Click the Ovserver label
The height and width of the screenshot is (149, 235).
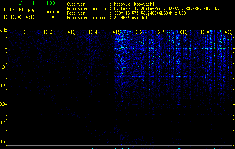tap(76, 4)
